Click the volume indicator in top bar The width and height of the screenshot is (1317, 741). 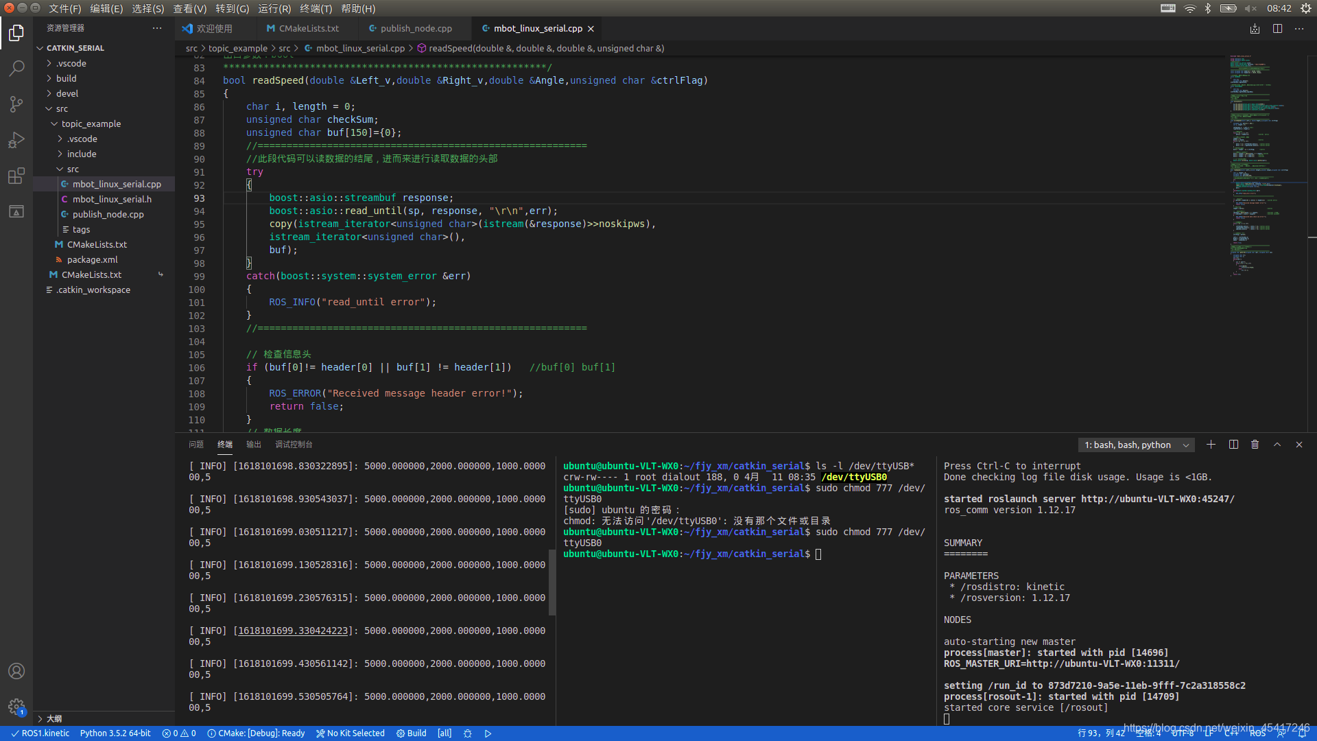tap(1250, 8)
